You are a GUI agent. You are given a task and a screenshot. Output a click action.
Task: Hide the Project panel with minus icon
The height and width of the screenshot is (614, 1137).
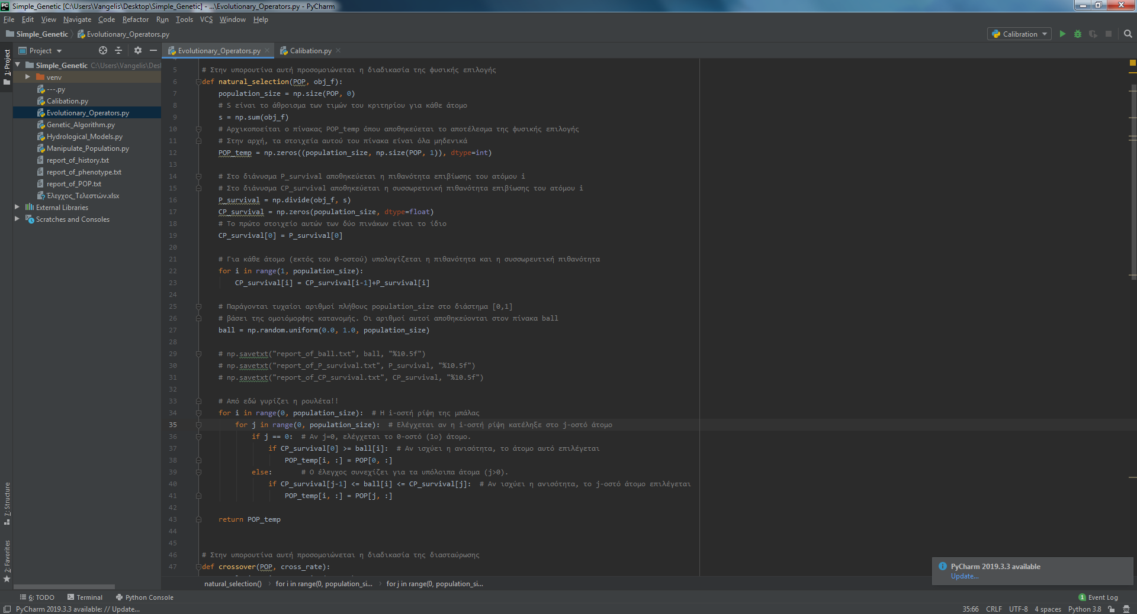(153, 51)
